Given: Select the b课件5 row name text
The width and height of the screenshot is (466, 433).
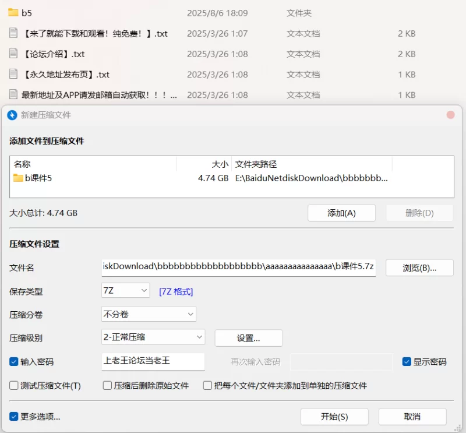Looking at the screenshot, I should click(x=38, y=178).
